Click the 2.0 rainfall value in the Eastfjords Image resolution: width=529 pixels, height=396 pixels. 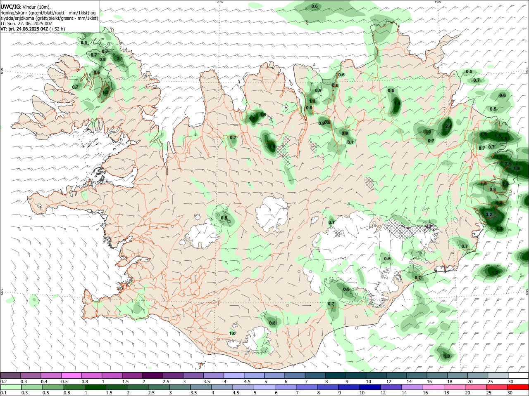[505, 184]
